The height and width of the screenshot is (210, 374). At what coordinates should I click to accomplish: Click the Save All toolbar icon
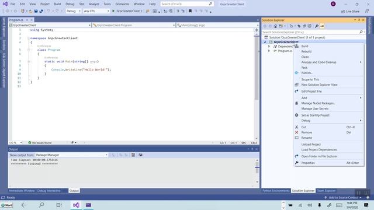coord(41,11)
